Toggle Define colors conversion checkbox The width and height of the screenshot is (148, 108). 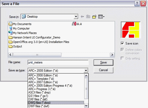(122, 50)
